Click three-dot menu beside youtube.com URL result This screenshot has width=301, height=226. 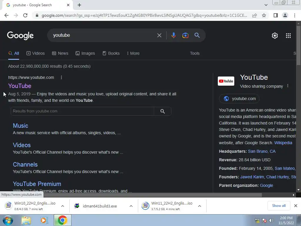tap(61, 77)
